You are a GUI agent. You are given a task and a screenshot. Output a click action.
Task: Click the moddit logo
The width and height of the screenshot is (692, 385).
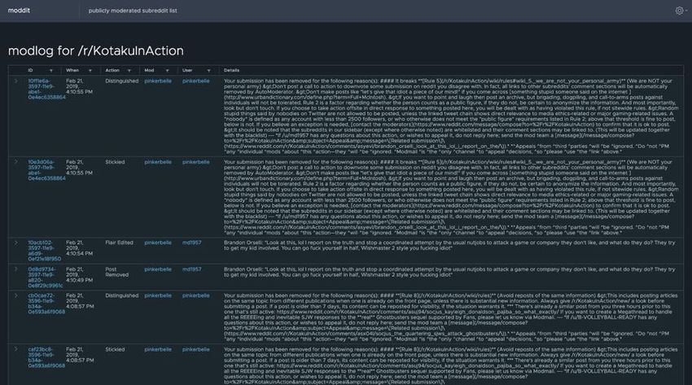(19, 11)
